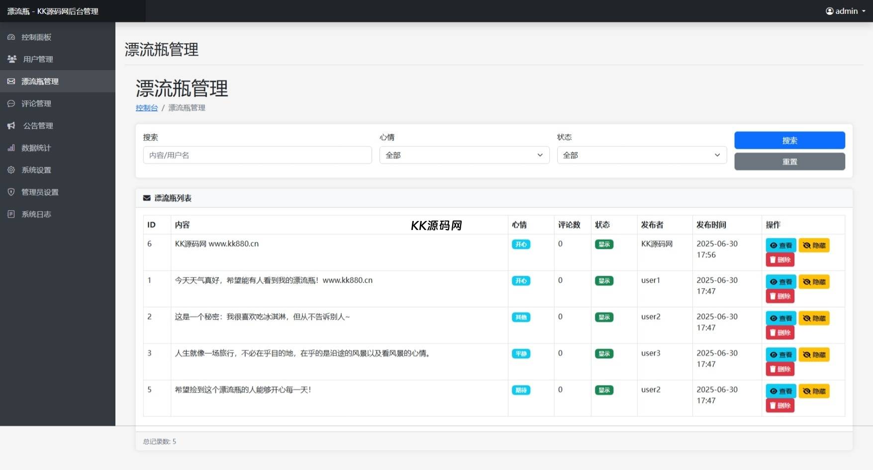View the 这是一个秘密 bottle
The height and width of the screenshot is (470, 873).
pos(781,318)
